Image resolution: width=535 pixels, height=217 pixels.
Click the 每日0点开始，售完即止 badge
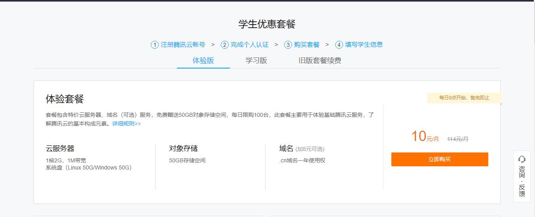pos(464,98)
